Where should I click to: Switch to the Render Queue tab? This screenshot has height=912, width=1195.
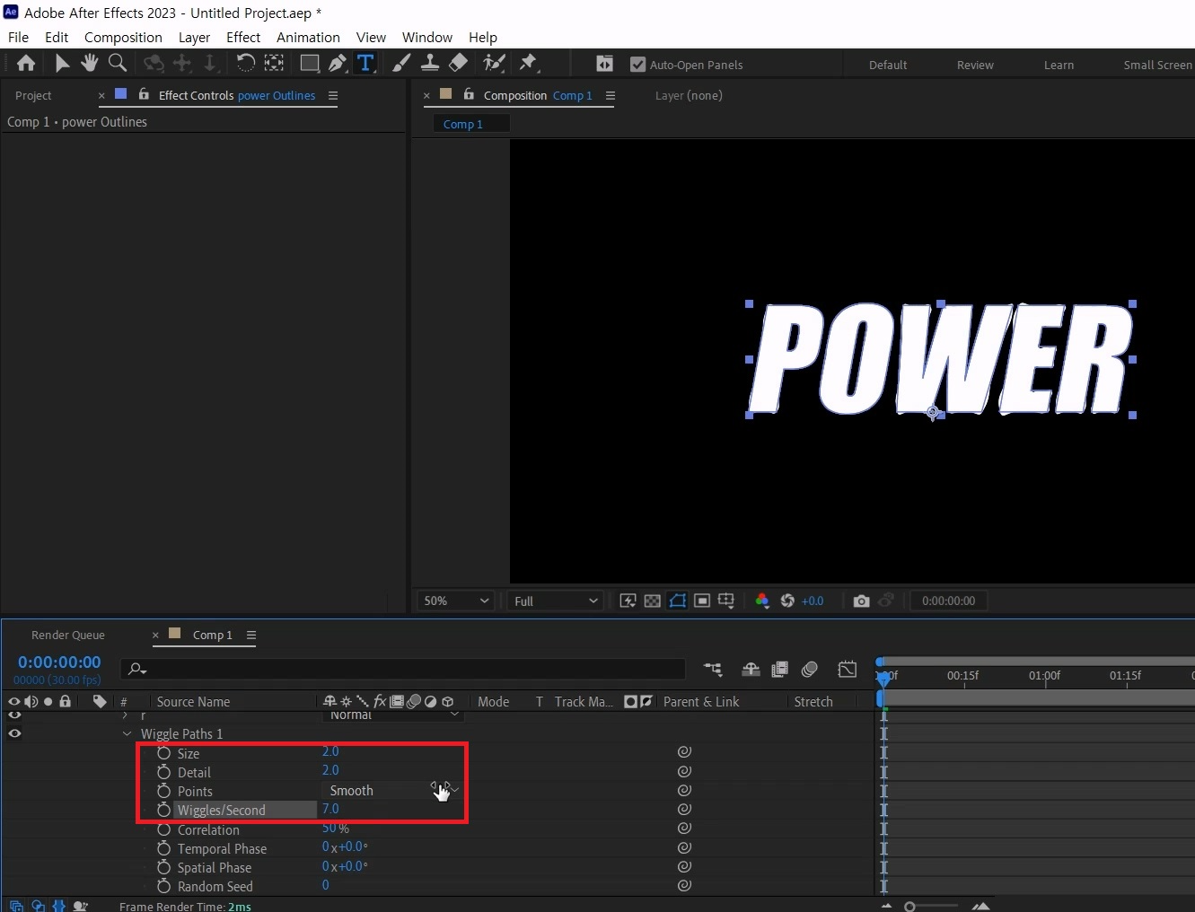click(x=68, y=635)
